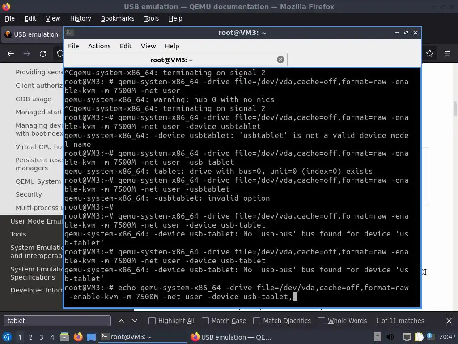458x344 pixels.
Task: Open Firefox hamburger application menu
Action: click(447, 53)
